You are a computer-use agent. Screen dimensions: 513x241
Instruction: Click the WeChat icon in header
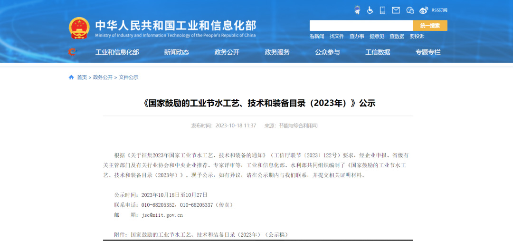410,10
